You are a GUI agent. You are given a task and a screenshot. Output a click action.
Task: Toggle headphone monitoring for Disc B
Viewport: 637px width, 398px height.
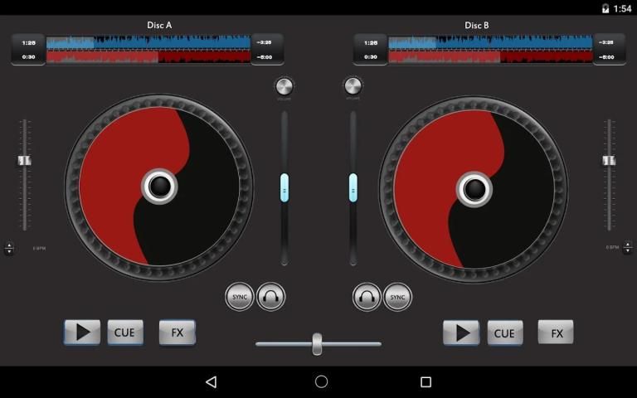pos(367,296)
